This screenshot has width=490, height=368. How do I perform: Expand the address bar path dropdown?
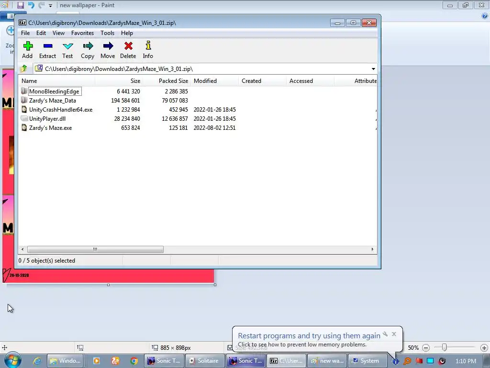pos(373,69)
